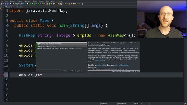Click the error marker beside line 14
Image resolution: width=187 pixels, height=105 pixels.
point(3,75)
